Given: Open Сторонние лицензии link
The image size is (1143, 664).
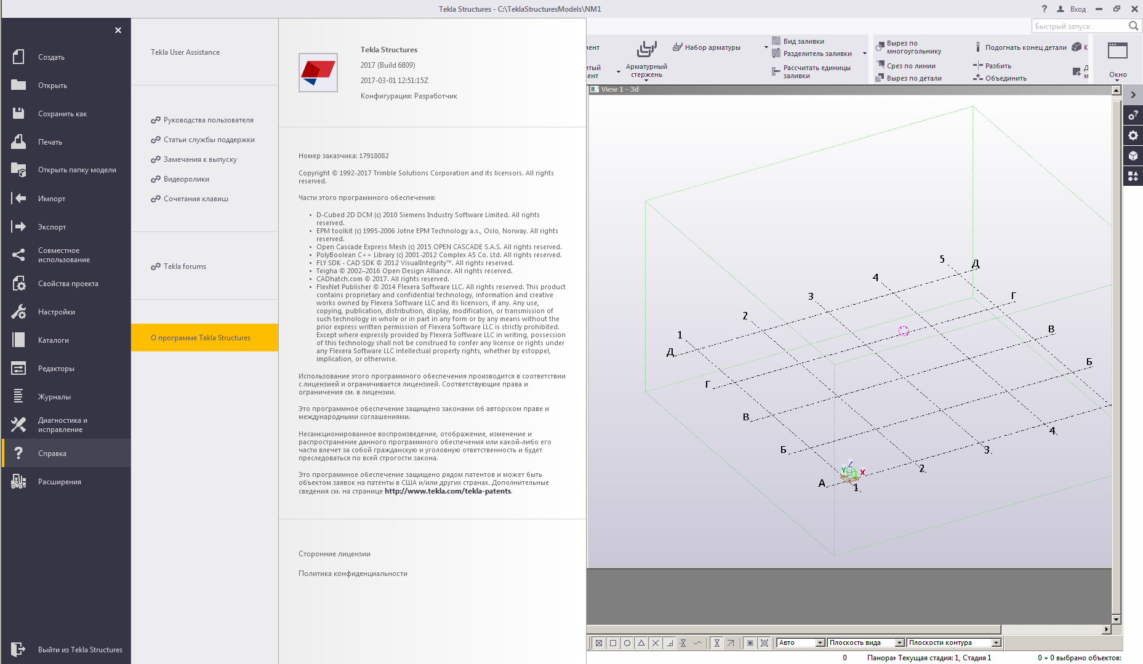Looking at the screenshot, I should click(334, 554).
